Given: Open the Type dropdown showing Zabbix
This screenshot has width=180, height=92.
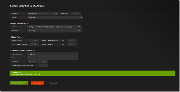Looking at the screenshot, I should coord(55,17).
